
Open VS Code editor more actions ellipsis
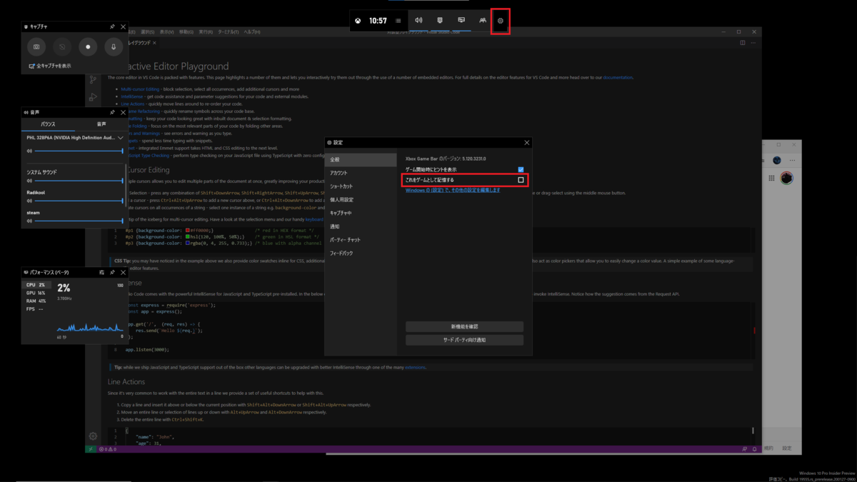click(753, 43)
